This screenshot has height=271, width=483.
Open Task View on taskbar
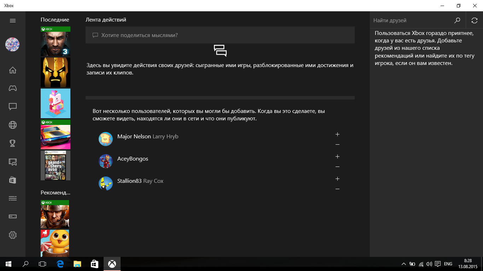(42, 264)
